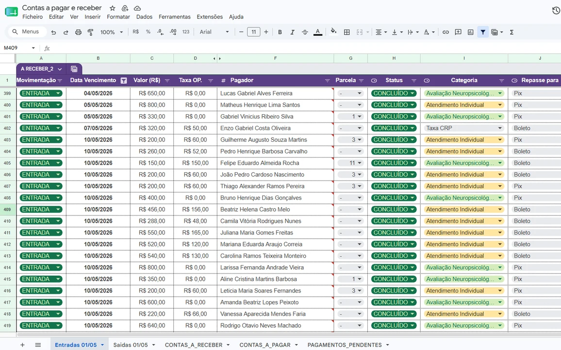Open Categoria column filter icon
Screen dimensions: 561x350
point(501,81)
